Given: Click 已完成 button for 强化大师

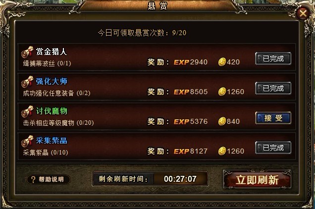Looking at the screenshot, I should point(273,88).
